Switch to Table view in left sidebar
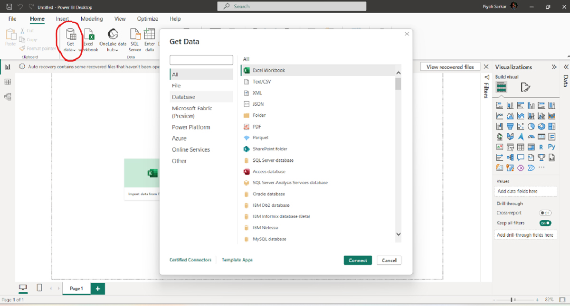Screen dimensions: 570x306 (x=8, y=82)
